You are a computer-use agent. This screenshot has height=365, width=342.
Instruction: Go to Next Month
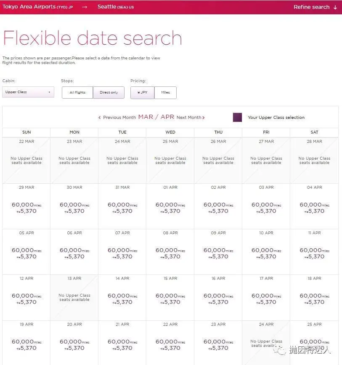pyautogui.click(x=191, y=118)
